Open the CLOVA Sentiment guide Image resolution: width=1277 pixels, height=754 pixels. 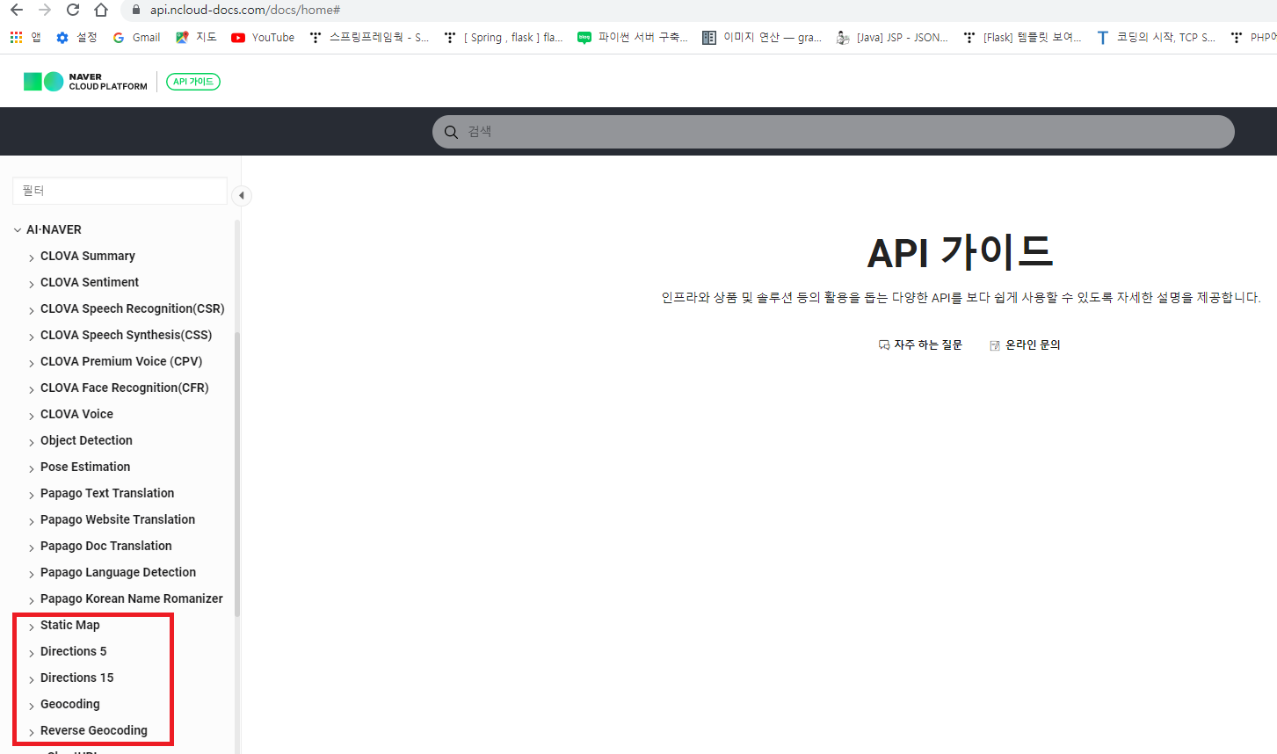pos(90,282)
